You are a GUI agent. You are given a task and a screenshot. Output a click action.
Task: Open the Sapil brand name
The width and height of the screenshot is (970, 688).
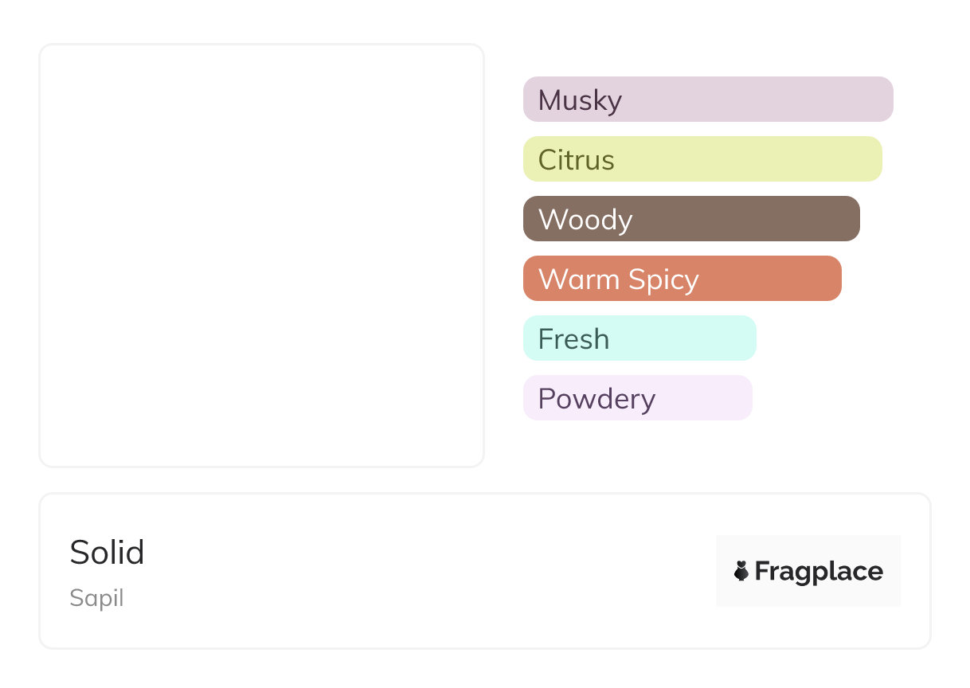96,598
